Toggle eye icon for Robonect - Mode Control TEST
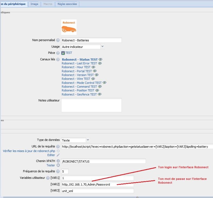Screen dimensions: 213x198 pyautogui.click(x=104, y=82)
